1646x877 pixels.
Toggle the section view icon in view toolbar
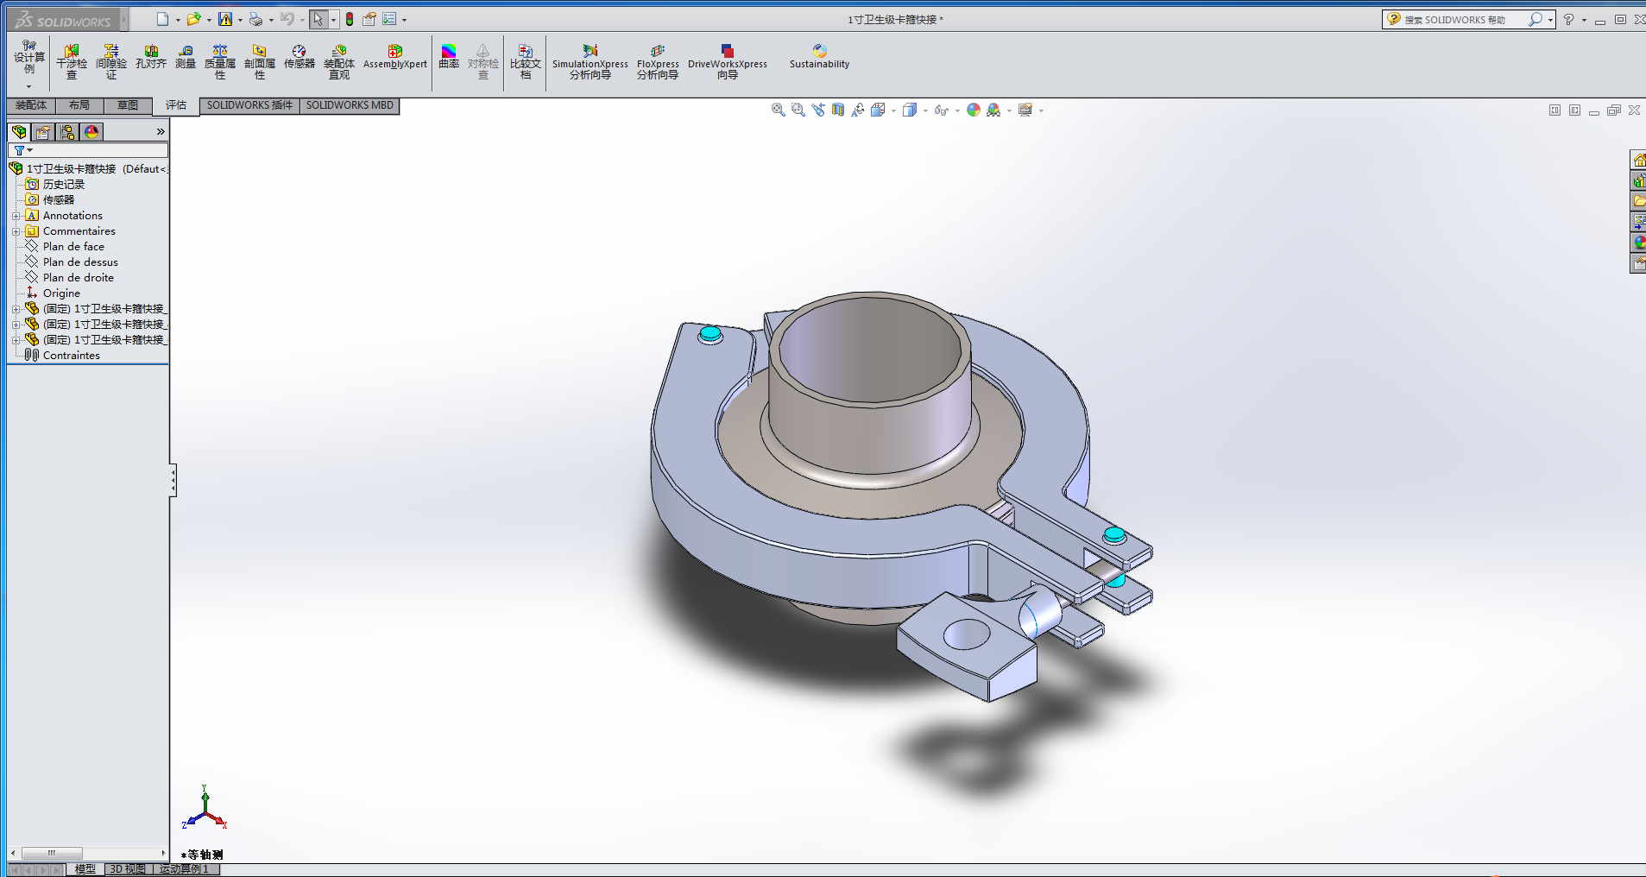838,110
